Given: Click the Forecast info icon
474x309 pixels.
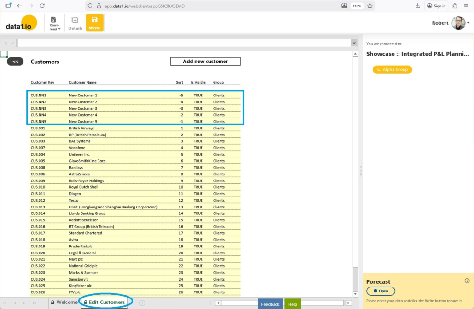Looking at the screenshot, I should pos(467,281).
